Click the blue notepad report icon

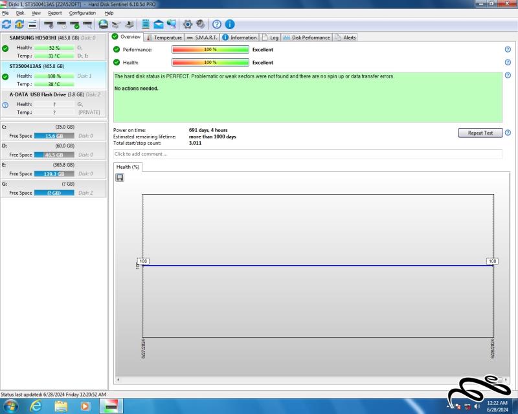click(145, 25)
